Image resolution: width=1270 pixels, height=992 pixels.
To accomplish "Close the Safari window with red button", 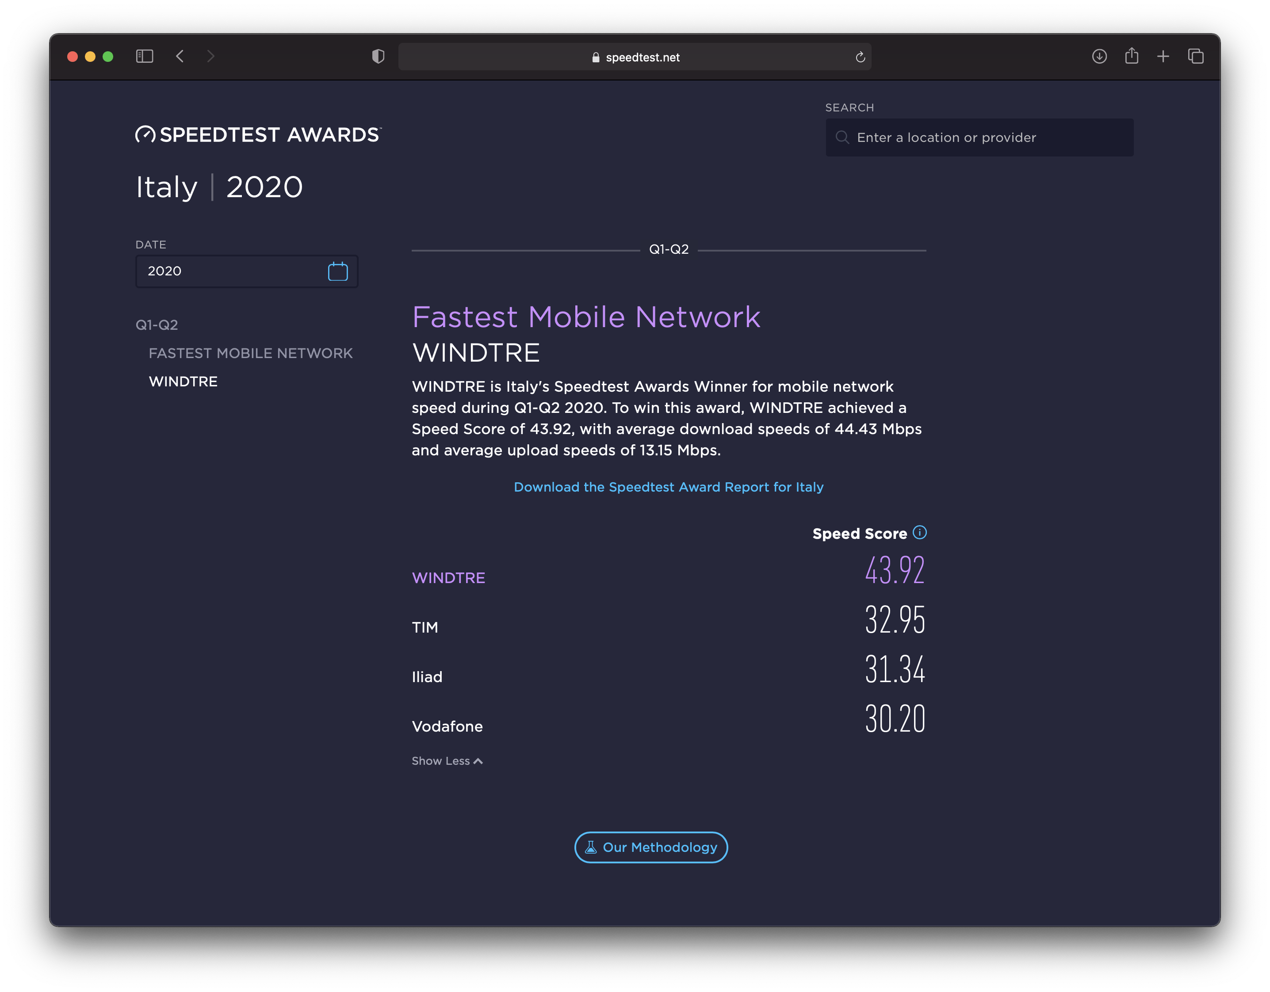I will click(x=73, y=57).
